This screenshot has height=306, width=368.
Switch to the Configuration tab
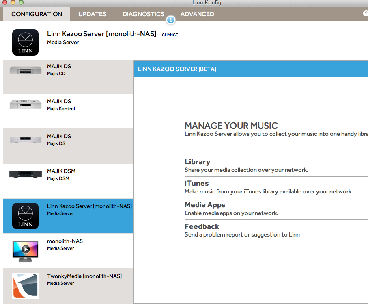pyautogui.click(x=37, y=14)
